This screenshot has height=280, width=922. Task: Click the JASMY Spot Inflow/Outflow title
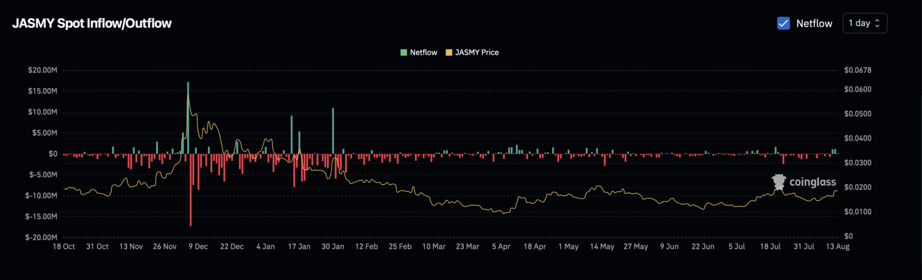[92, 23]
